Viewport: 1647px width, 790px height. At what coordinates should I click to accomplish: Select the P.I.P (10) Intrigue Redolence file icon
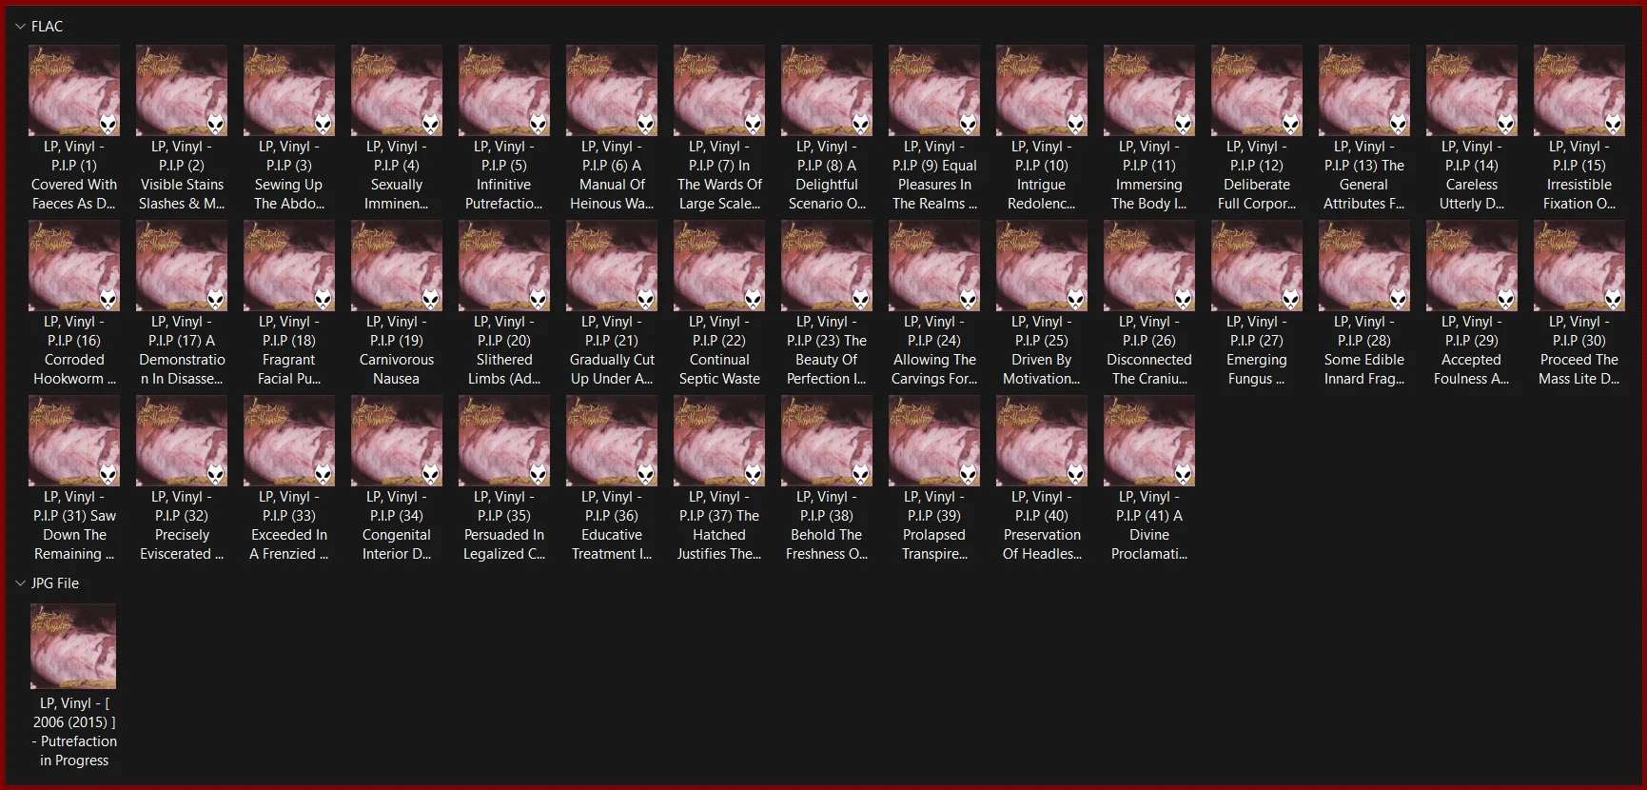pyautogui.click(x=1042, y=90)
